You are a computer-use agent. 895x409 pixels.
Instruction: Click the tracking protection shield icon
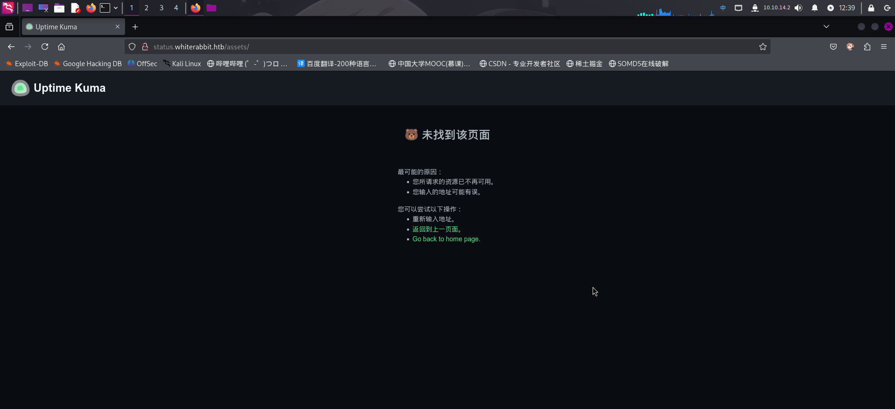coord(132,47)
